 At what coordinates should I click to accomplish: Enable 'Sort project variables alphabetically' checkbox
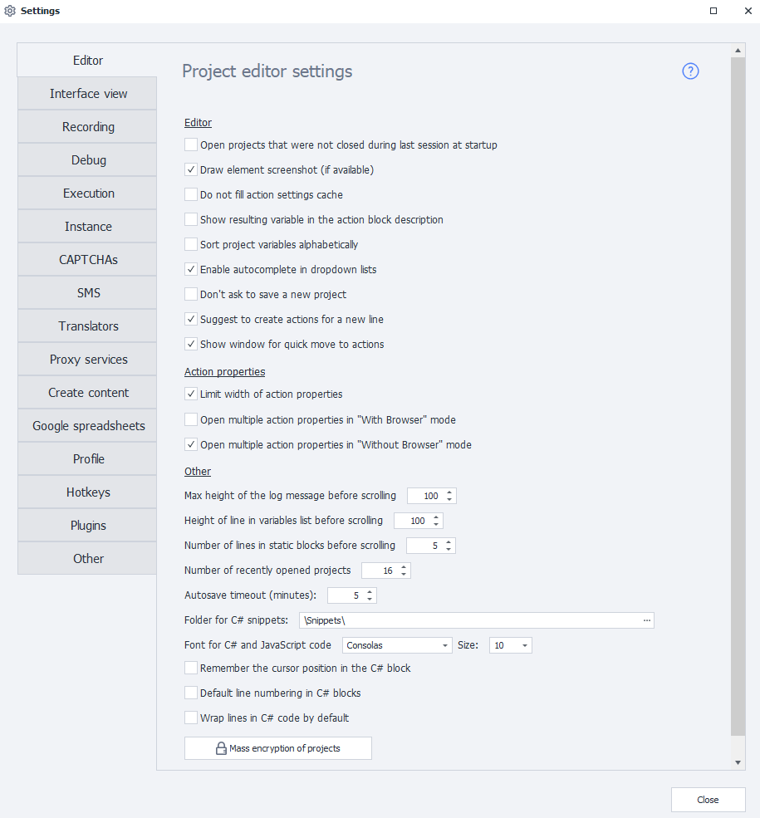pos(191,245)
